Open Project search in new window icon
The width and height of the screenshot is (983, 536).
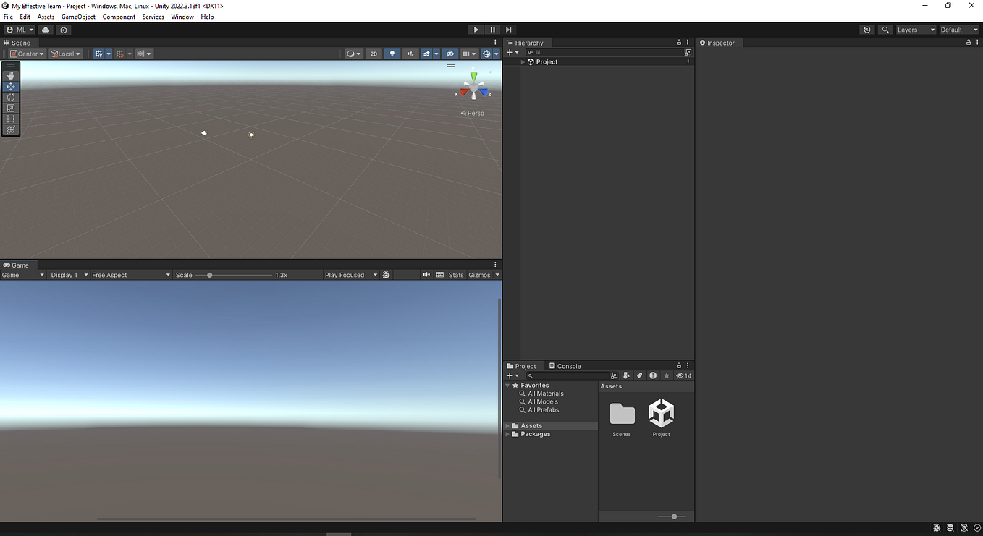coord(614,375)
